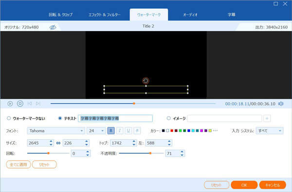Select the text watermark radio option
Image resolution: width=292 pixels, height=192 pixels.
(x=60, y=118)
